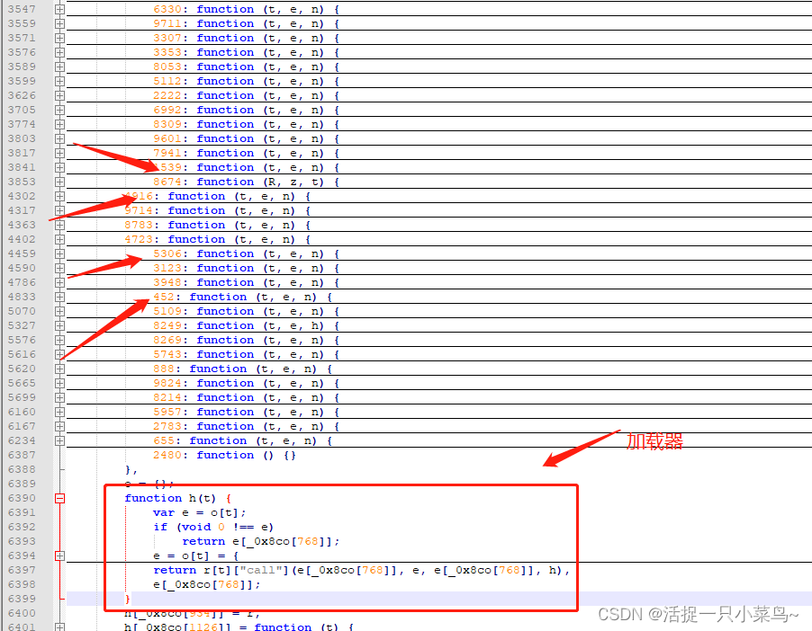
Task: Expand the fold marker on line 4833
Action: coord(59,297)
